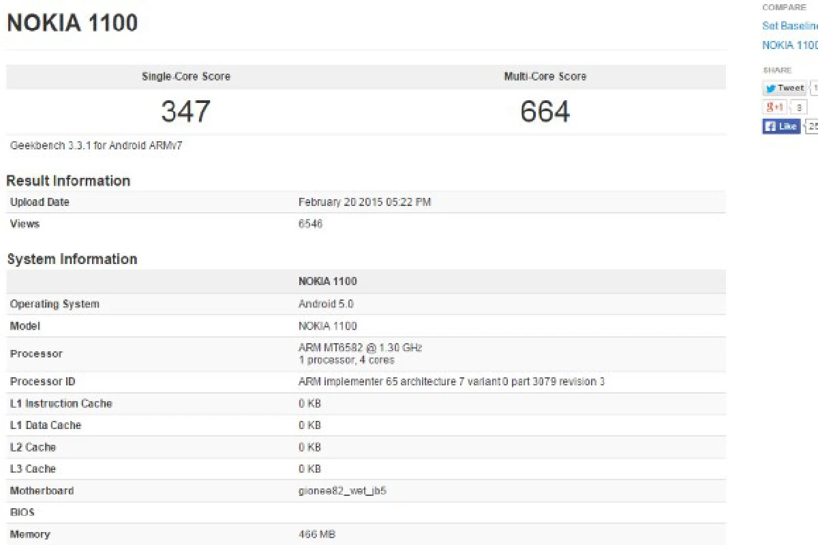
Task: Select the L1 Data Cache 0 KB value
Action: [309, 425]
